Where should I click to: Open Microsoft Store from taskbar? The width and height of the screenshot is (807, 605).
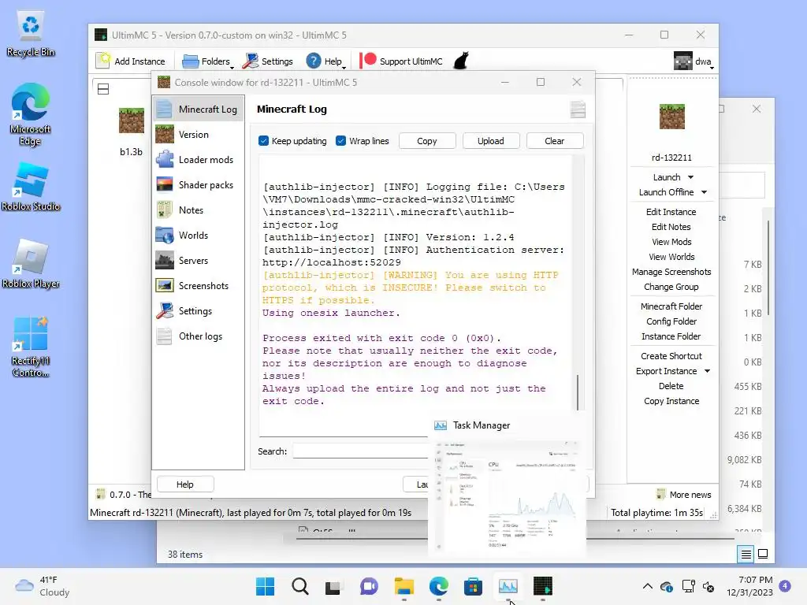pos(473,586)
